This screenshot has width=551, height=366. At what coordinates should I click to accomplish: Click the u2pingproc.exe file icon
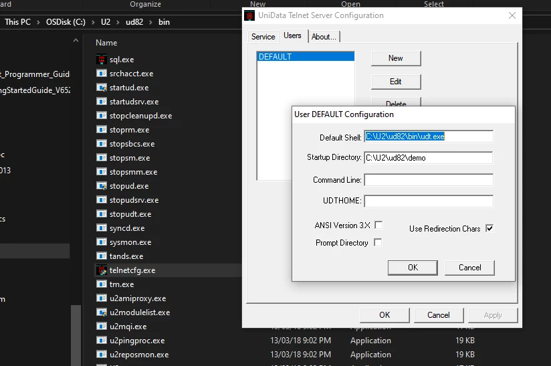coord(102,341)
